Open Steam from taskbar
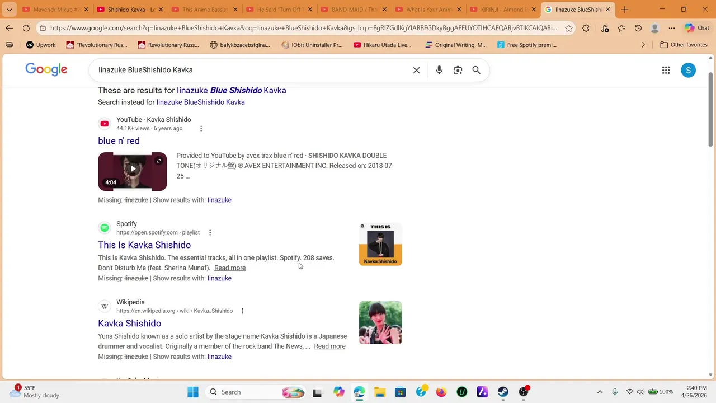Viewport: 716px width, 403px height. point(503,392)
